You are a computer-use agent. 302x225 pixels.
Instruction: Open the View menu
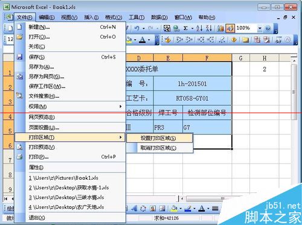tap(69, 17)
